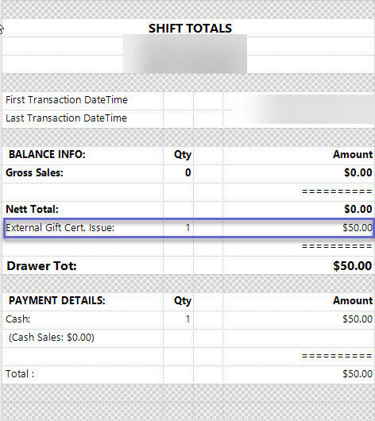
Task: Select the BALANCE INFO header
Action: click(47, 154)
